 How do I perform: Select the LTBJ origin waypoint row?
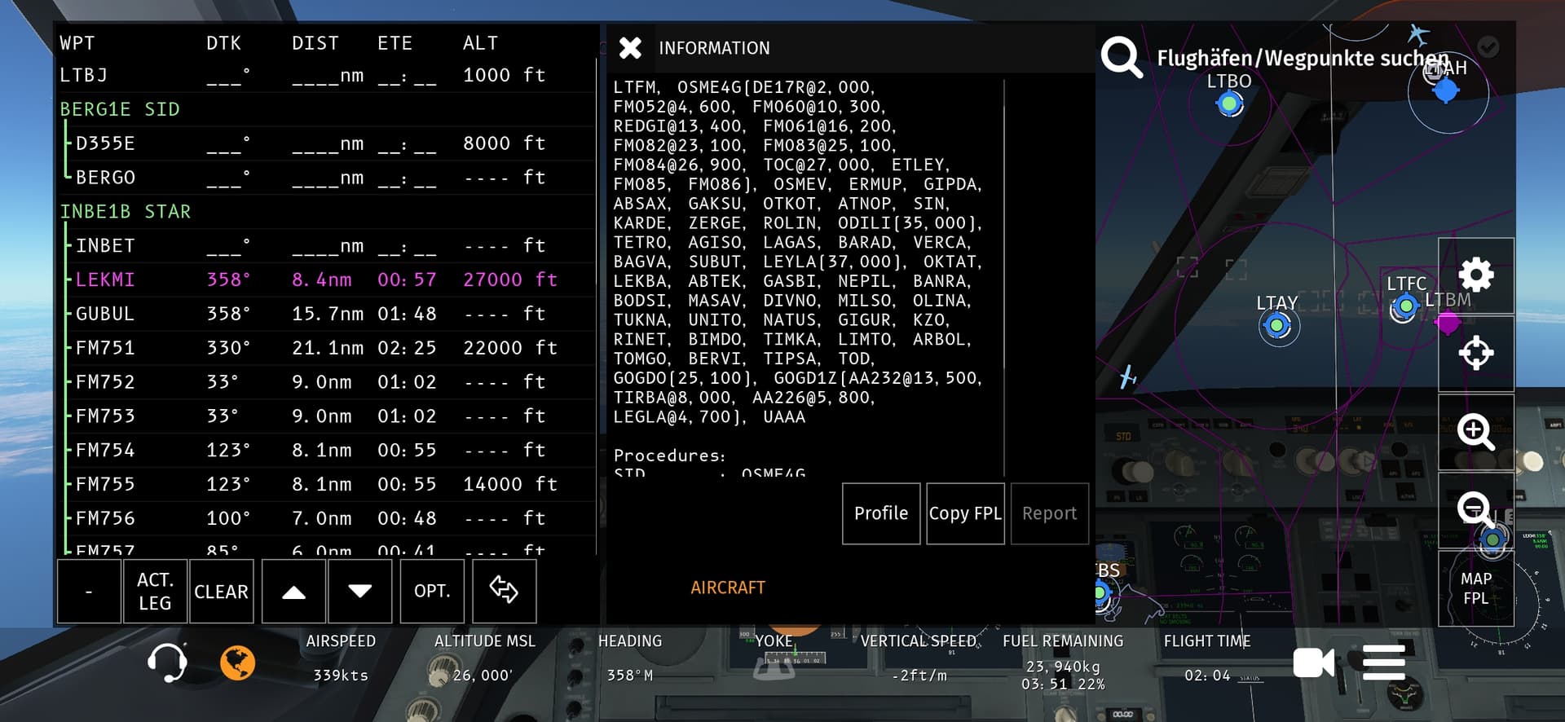(326, 75)
